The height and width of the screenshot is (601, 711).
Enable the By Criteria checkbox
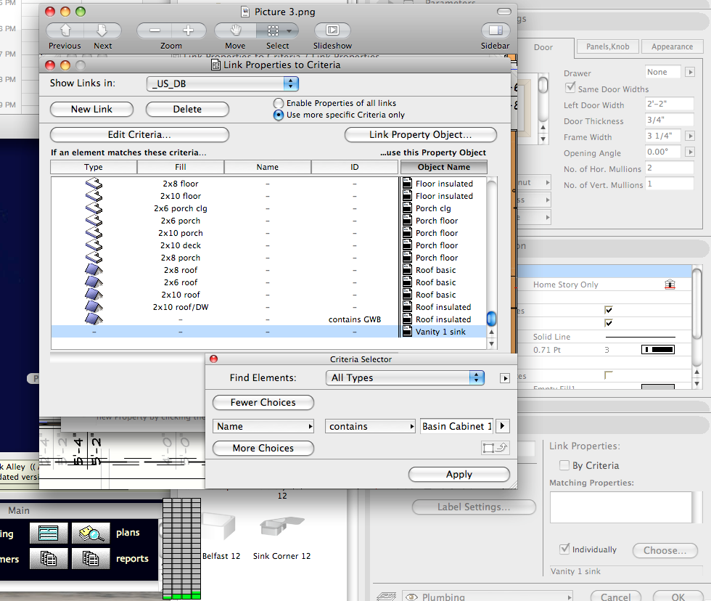[x=564, y=465]
